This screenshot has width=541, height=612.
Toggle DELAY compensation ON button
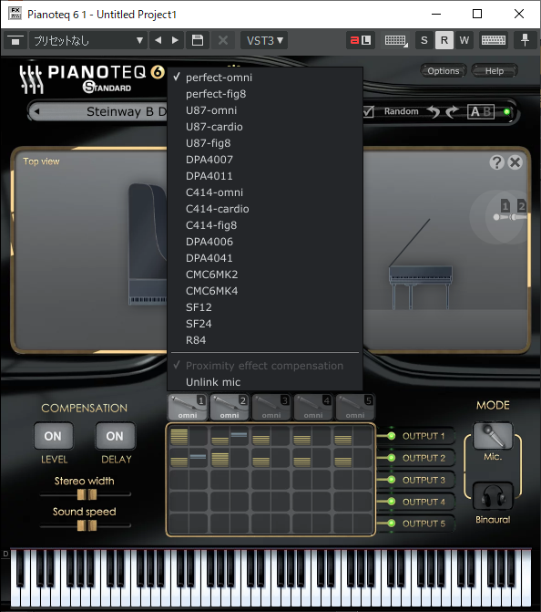click(115, 436)
